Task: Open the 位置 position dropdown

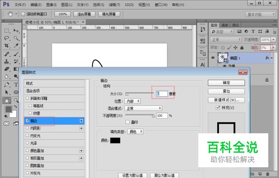Action: click(133, 101)
